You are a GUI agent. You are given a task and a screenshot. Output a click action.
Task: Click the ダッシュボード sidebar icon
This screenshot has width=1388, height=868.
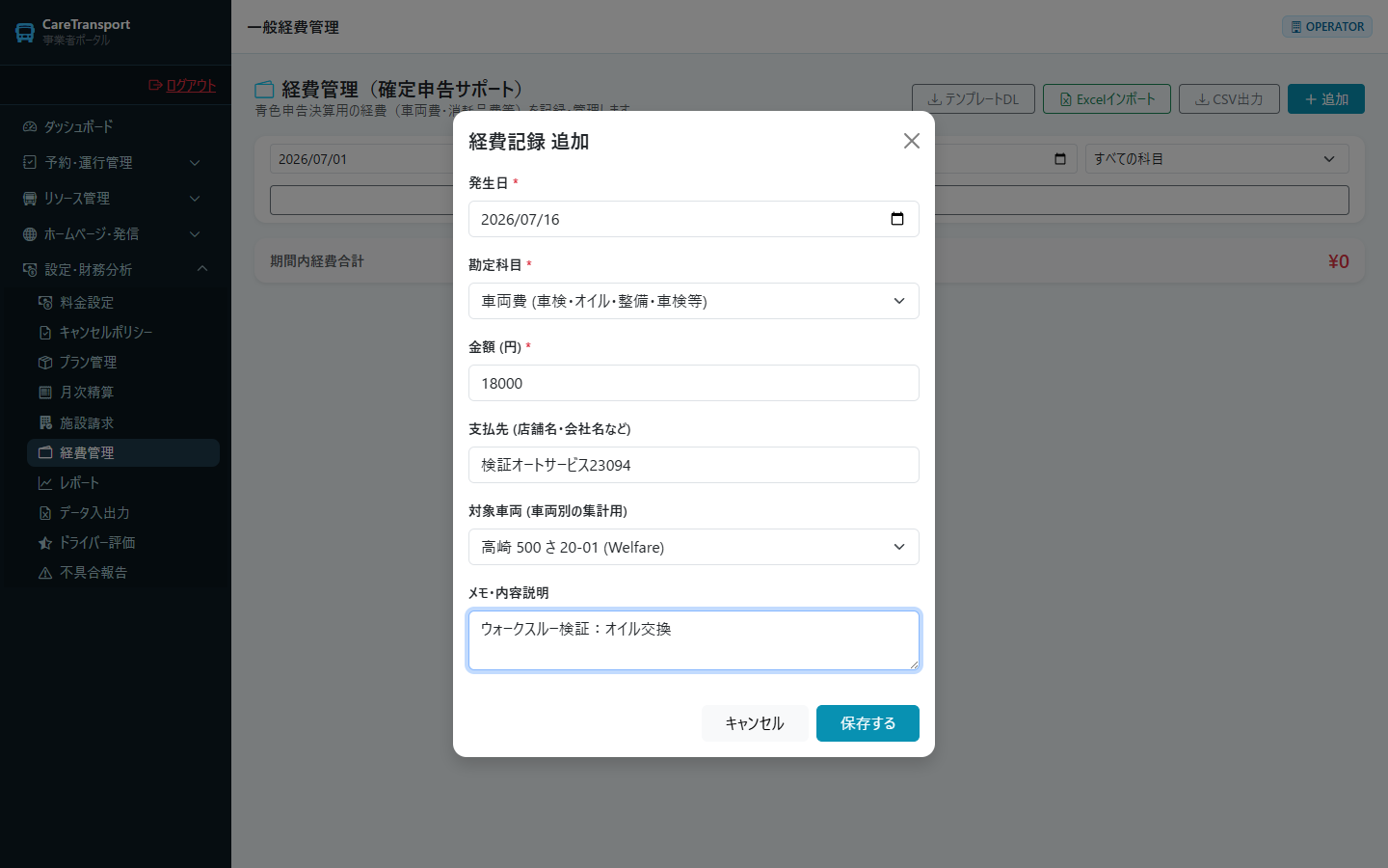tap(30, 127)
